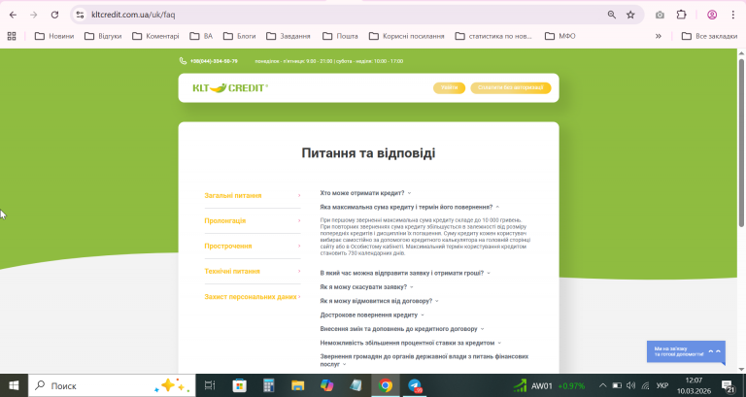Open the chat support widget
Image resolution: width=746 pixels, height=397 pixels.
pos(686,352)
